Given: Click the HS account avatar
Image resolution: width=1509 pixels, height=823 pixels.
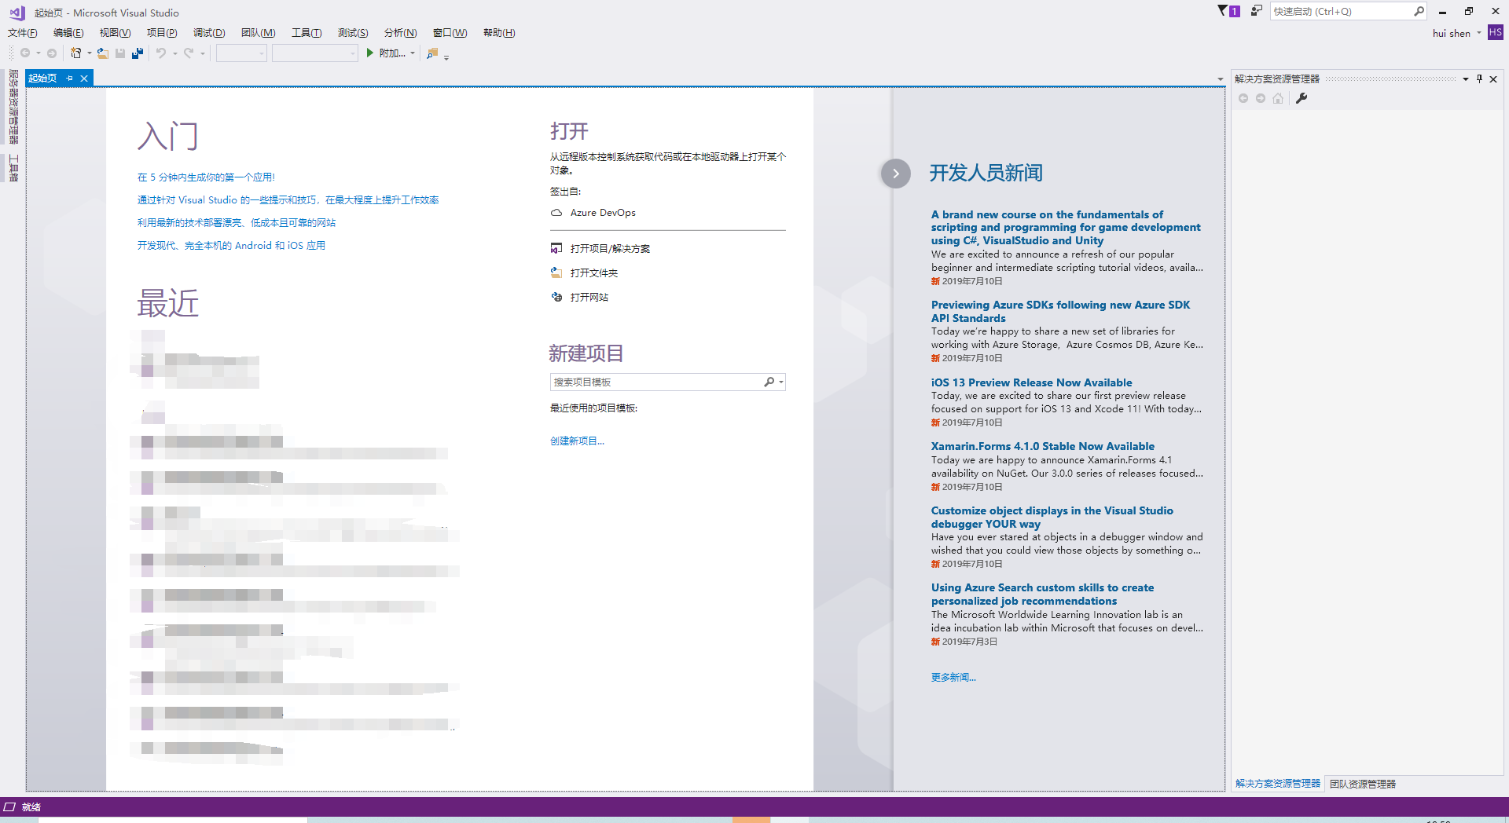Looking at the screenshot, I should [1496, 32].
